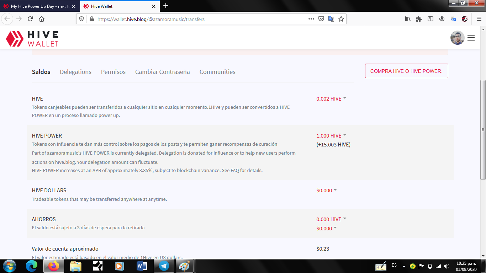Open Paint from the taskbar
Viewport: 486px width, 273px height.
pos(184,266)
